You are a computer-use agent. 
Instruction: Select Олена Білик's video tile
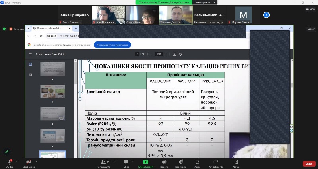(x=142, y=15)
